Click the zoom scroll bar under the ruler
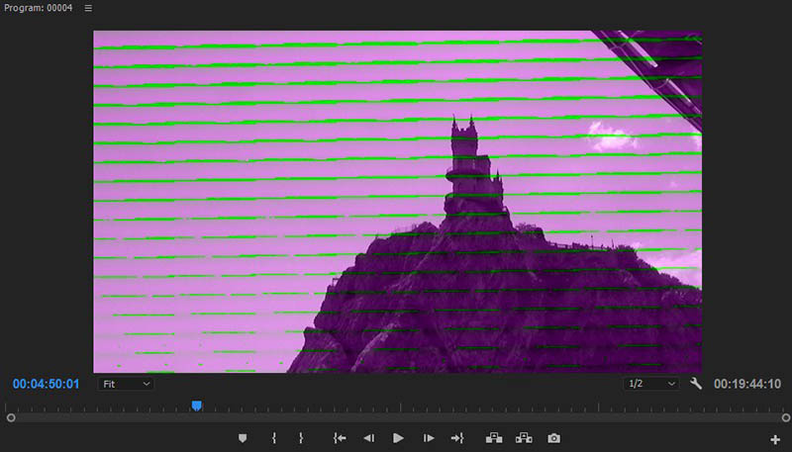The height and width of the screenshot is (452, 792). 398,417
